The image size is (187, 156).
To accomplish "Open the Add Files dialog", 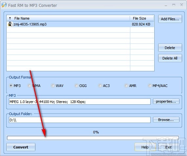I will click(x=170, y=19).
